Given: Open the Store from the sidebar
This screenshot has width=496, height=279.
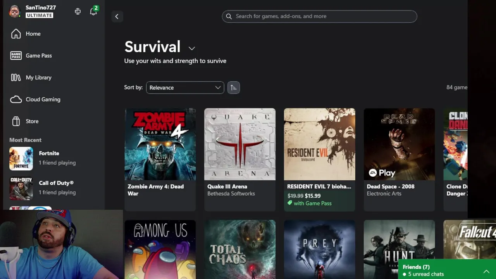Looking at the screenshot, I should coord(53,121).
